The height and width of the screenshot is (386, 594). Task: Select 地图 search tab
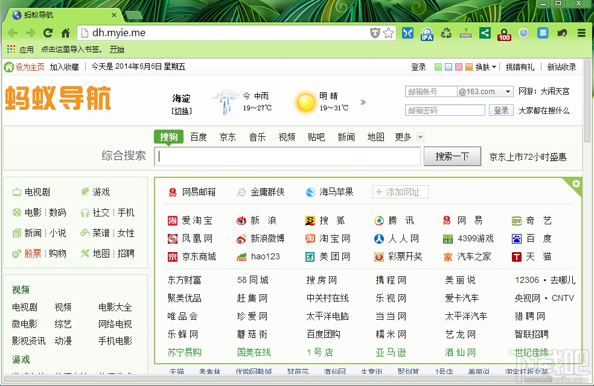click(376, 137)
